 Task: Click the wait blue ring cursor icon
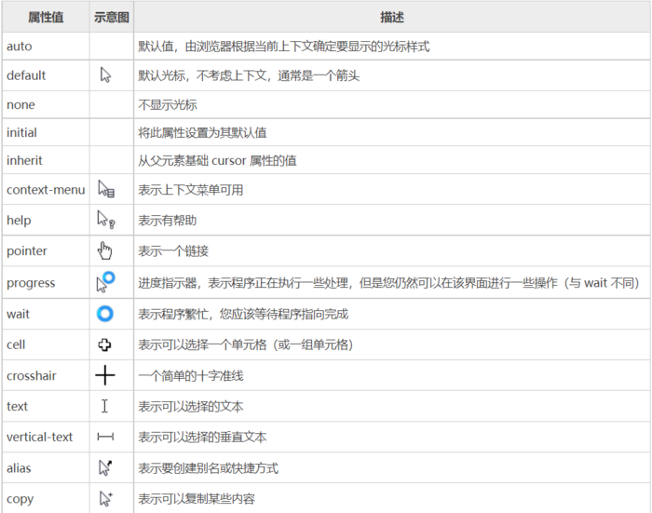(104, 314)
